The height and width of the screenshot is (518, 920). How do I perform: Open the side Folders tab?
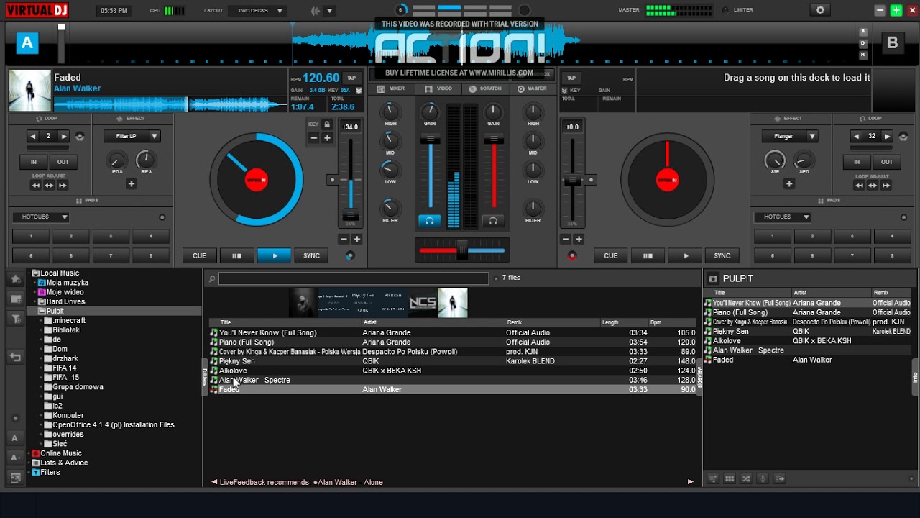point(205,377)
